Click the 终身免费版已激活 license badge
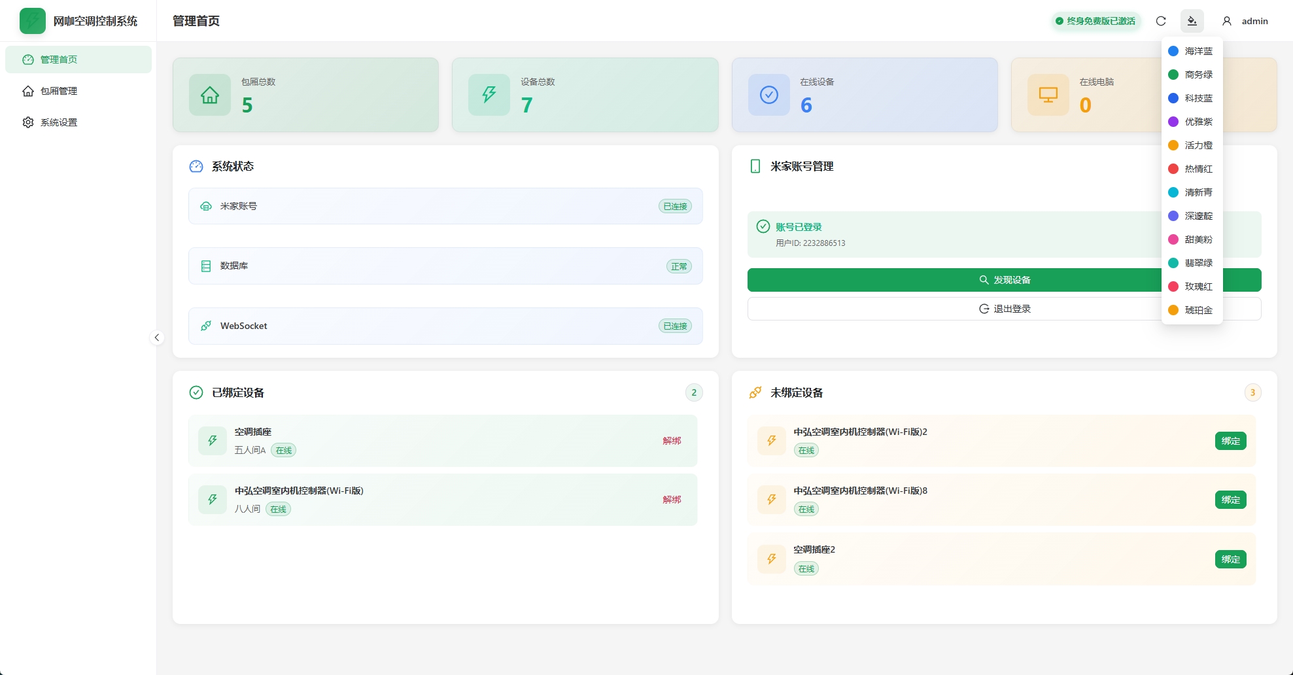 pos(1095,21)
